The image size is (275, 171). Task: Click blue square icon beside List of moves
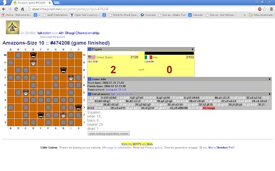(x=90, y=94)
